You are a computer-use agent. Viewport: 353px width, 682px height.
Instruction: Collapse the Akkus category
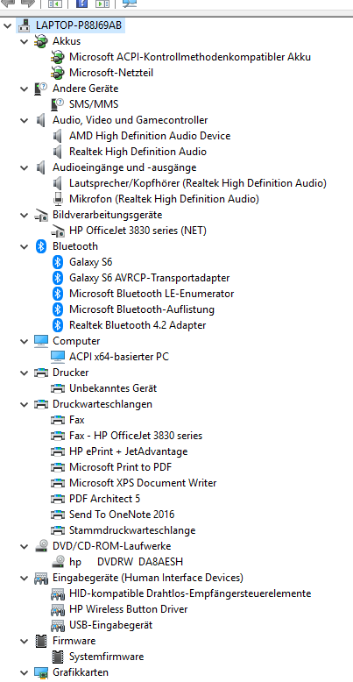pyautogui.click(x=24, y=41)
